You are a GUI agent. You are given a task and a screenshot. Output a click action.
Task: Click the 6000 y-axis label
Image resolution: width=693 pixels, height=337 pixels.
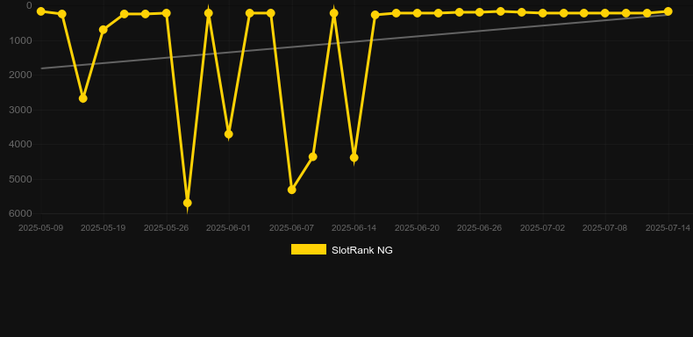click(21, 213)
